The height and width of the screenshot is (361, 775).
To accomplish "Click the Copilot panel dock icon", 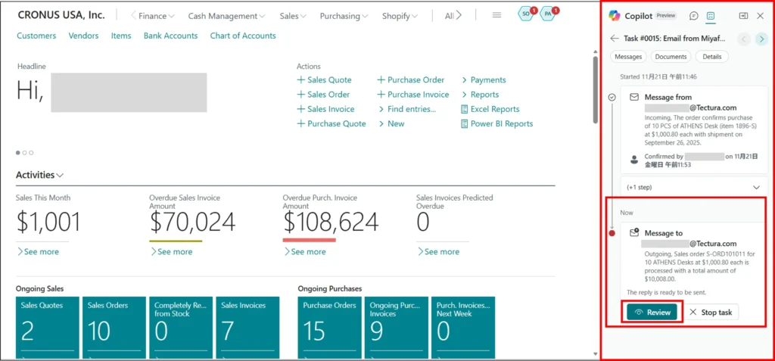I will point(743,16).
